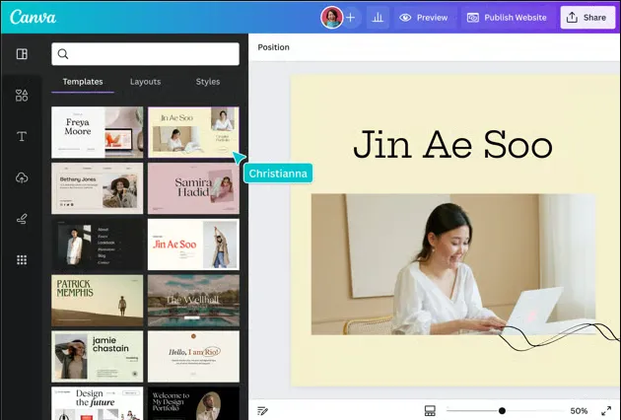The image size is (621, 420).
Task: Add a collaborator with plus icon
Action: (x=351, y=17)
